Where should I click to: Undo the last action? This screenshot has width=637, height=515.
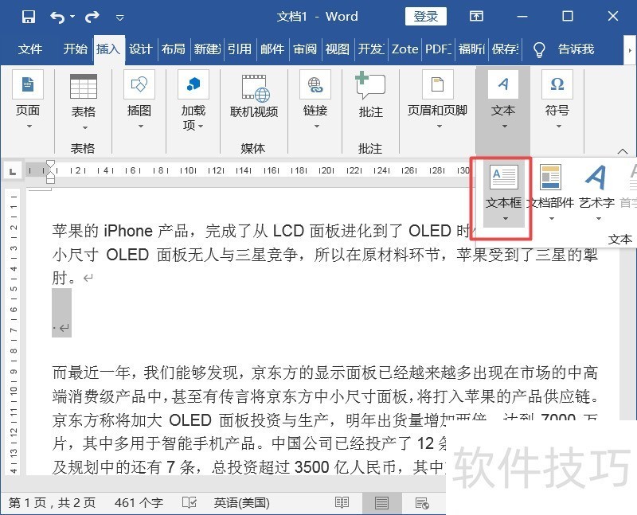tap(58, 17)
